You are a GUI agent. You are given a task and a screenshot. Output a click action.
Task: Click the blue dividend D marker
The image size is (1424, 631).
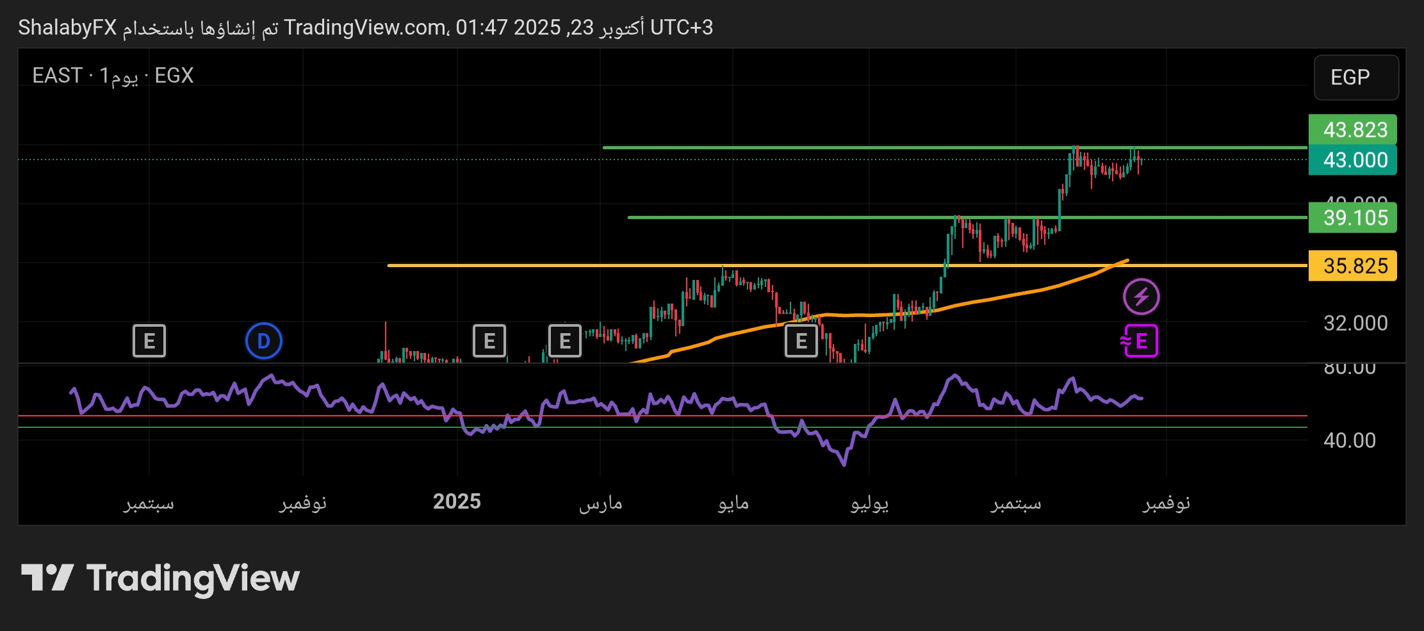263,341
